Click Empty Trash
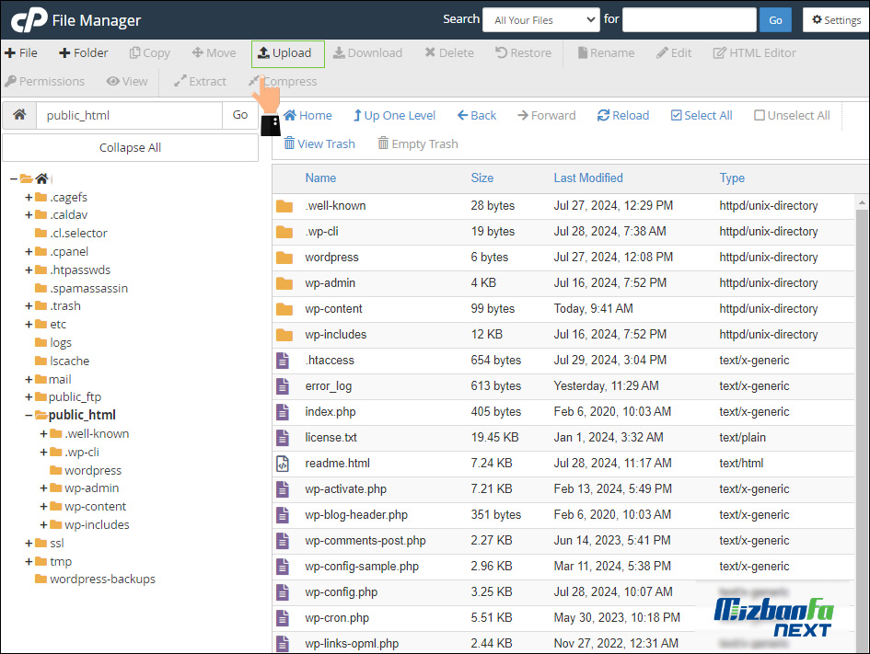 point(418,144)
